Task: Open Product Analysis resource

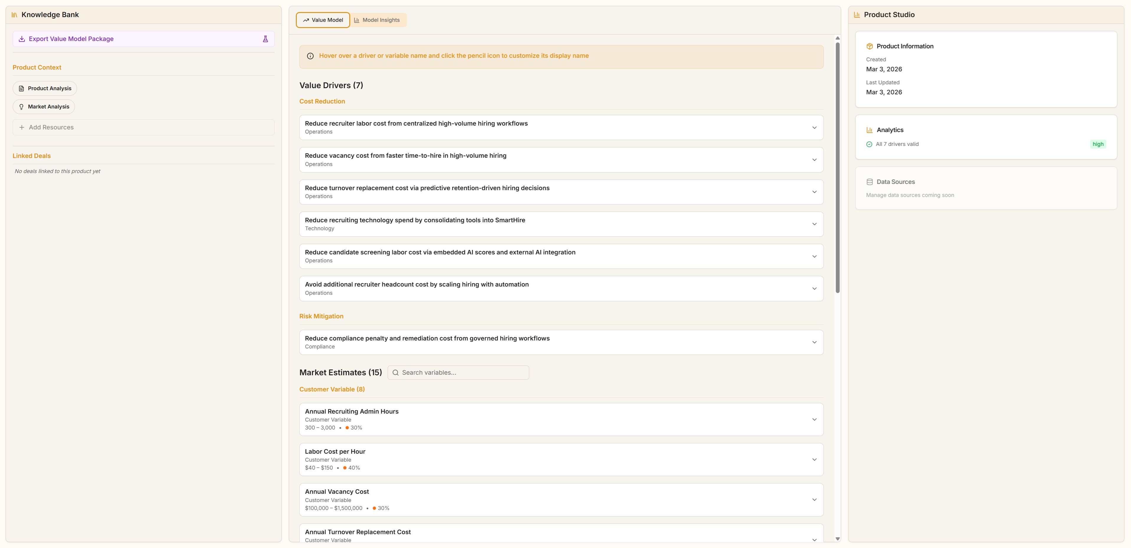Action: click(x=45, y=89)
